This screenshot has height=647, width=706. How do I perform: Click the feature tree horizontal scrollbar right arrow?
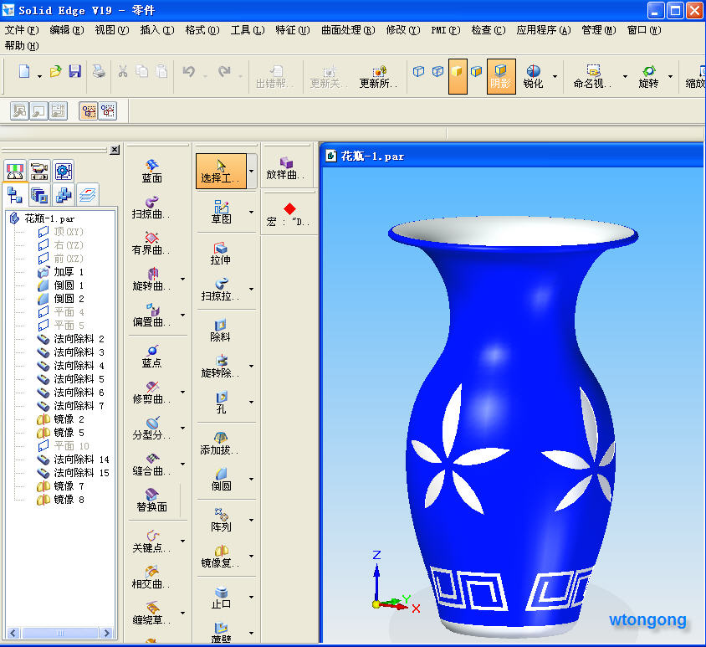(106, 633)
